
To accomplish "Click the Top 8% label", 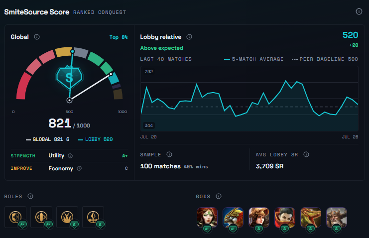I will click(x=119, y=37).
